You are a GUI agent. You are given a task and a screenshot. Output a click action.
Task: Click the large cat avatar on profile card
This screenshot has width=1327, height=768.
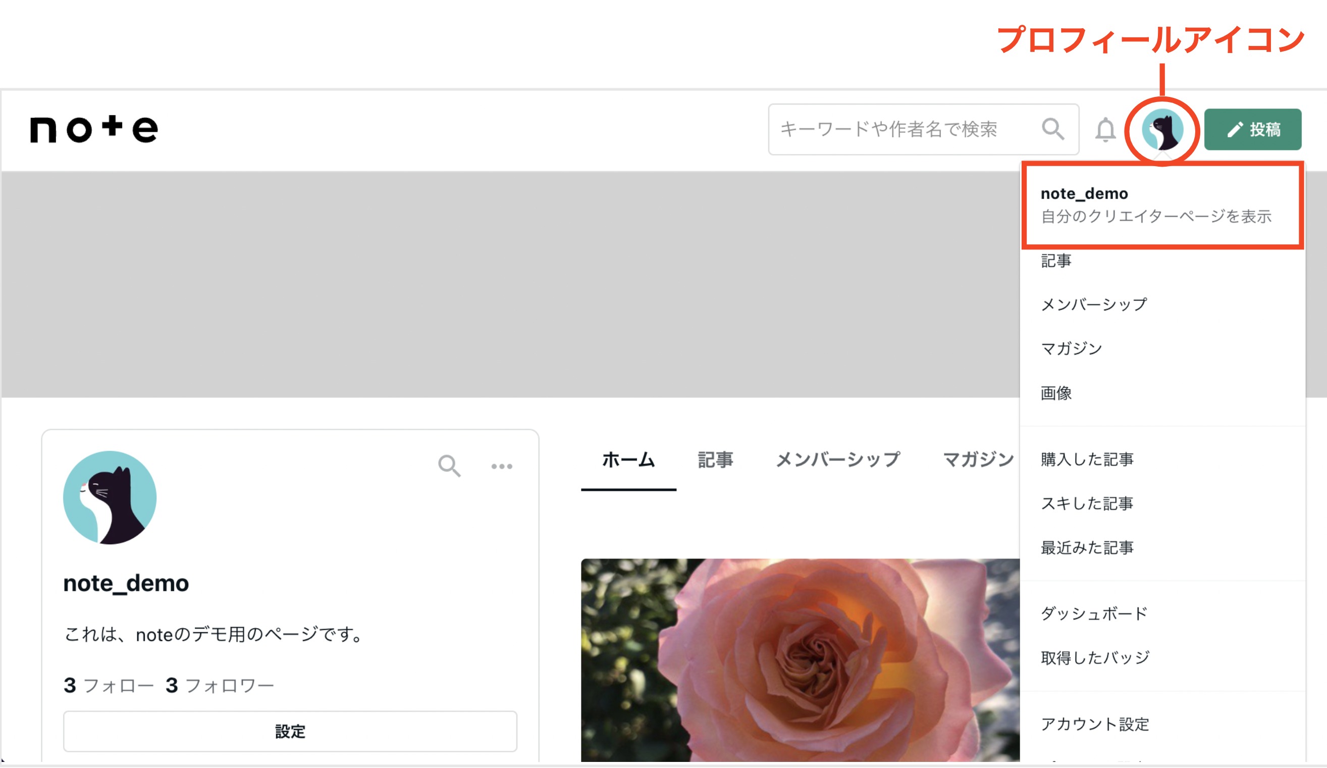click(x=110, y=497)
